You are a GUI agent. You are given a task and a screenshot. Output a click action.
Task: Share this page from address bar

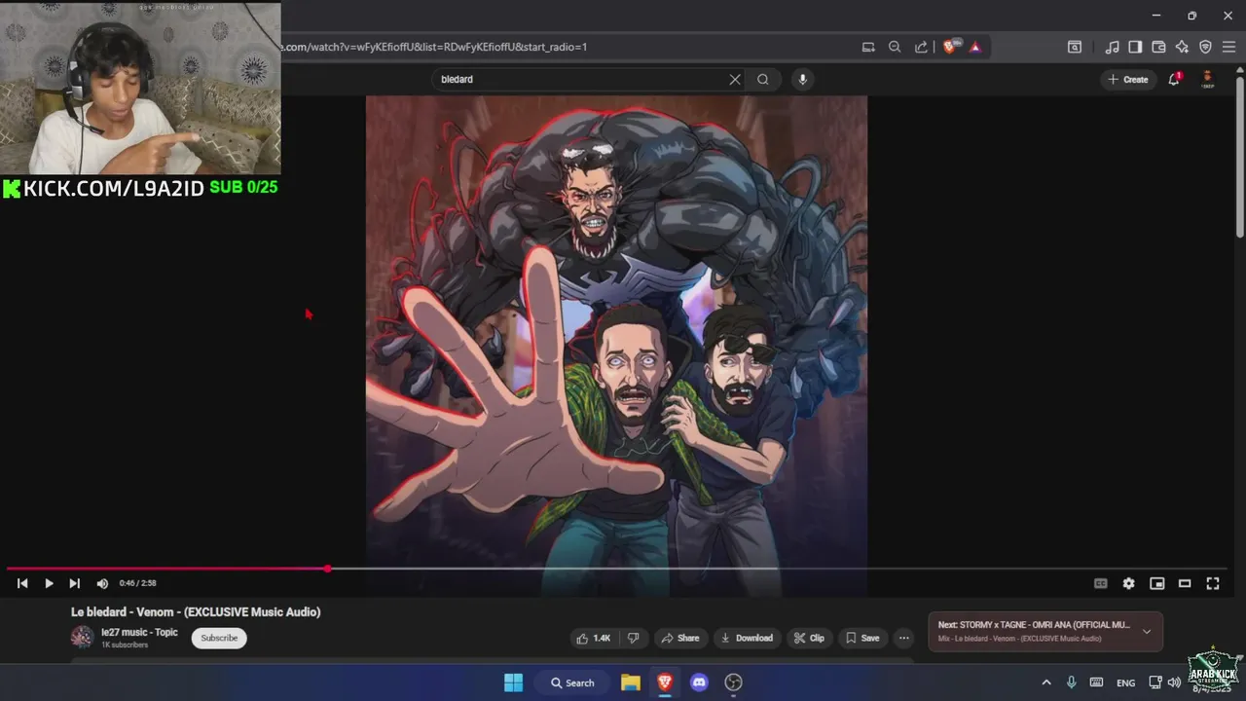(x=921, y=47)
